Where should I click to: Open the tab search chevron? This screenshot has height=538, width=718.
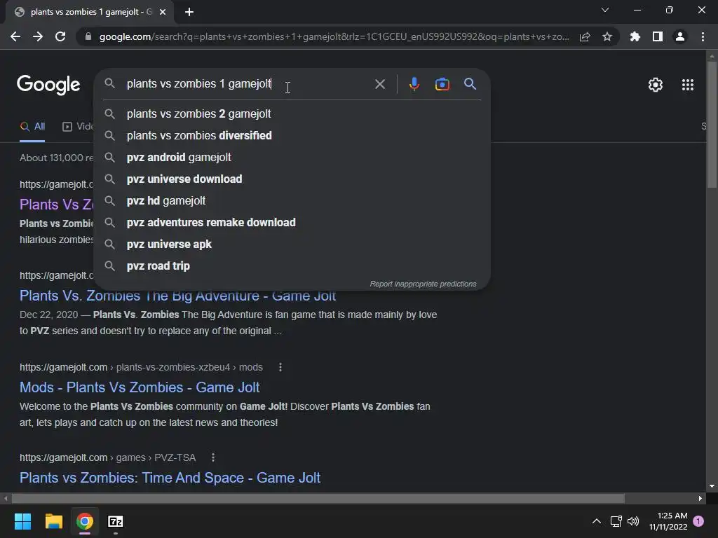605,10
